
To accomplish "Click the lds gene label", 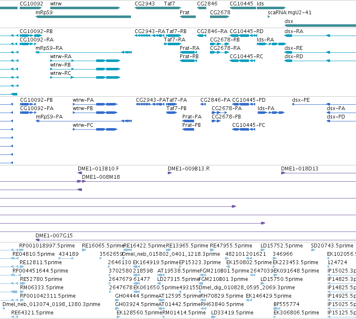I will click(260, 4).
